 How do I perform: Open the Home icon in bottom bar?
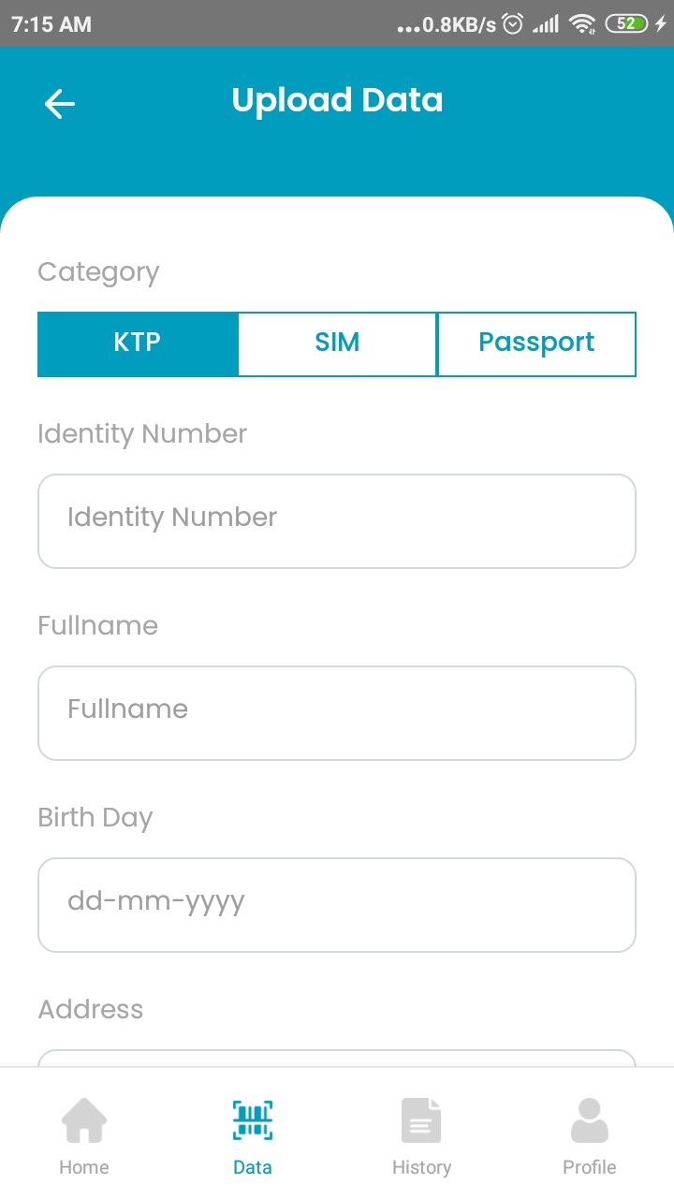pyautogui.click(x=84, y=1120)
